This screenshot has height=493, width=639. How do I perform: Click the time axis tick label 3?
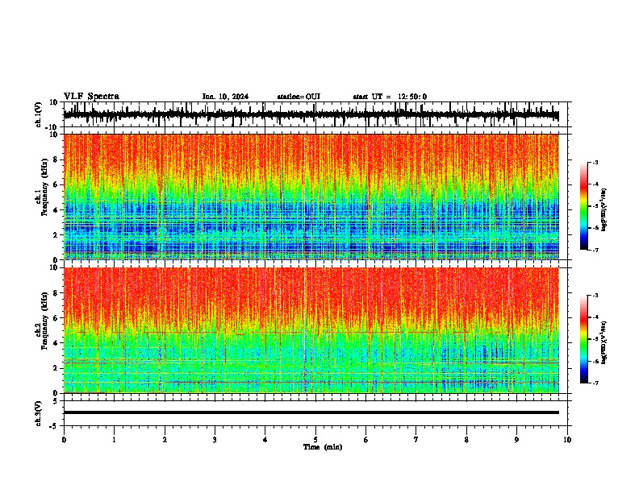215,440
